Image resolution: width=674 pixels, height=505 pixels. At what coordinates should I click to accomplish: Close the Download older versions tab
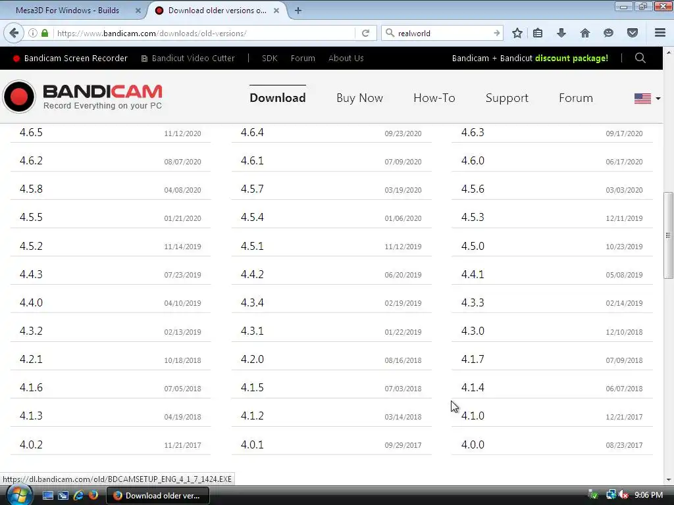click(276, 11)
